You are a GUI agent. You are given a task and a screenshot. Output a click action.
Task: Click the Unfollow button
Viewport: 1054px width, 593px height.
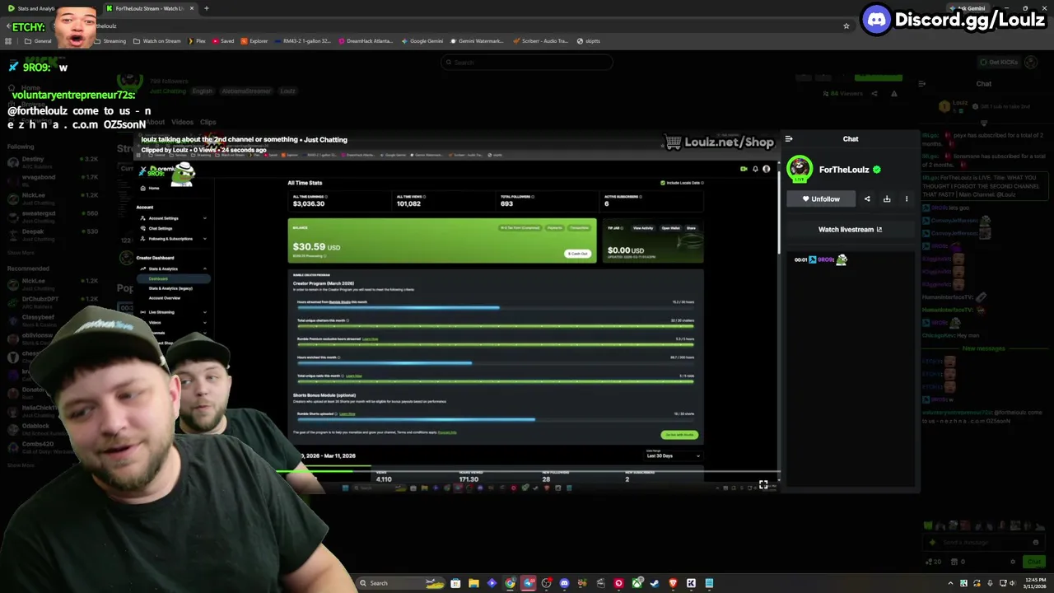pos(821,198)
